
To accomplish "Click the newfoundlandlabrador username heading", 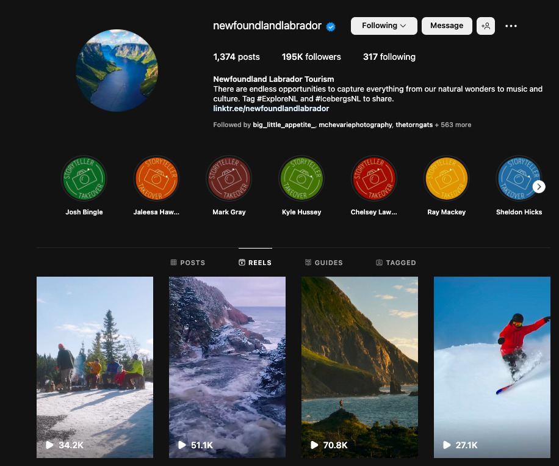I will 267,26.
